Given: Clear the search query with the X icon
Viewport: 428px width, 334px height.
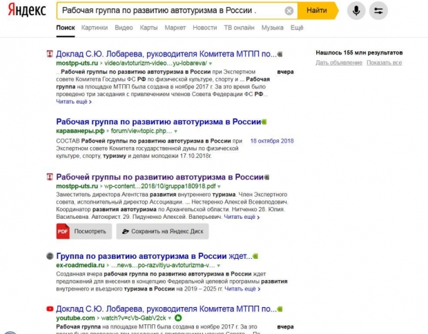Looking at the screenshot, I should [x=289, y=11].
